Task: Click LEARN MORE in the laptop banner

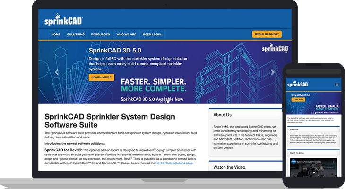Action: pyautogui.click(x=102, y=77)
